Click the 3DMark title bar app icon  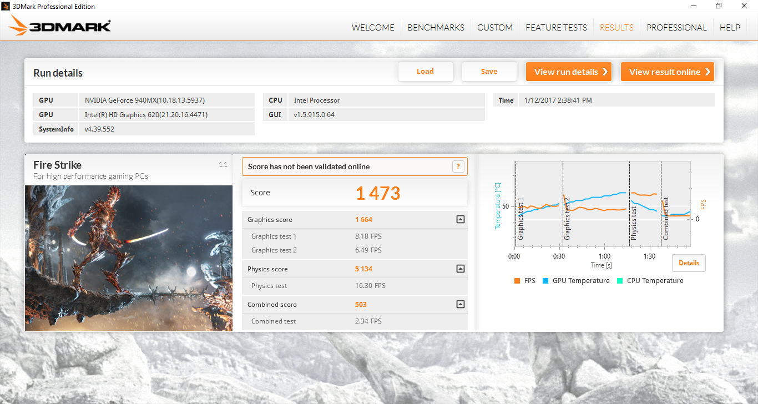[x=6, y=6]
